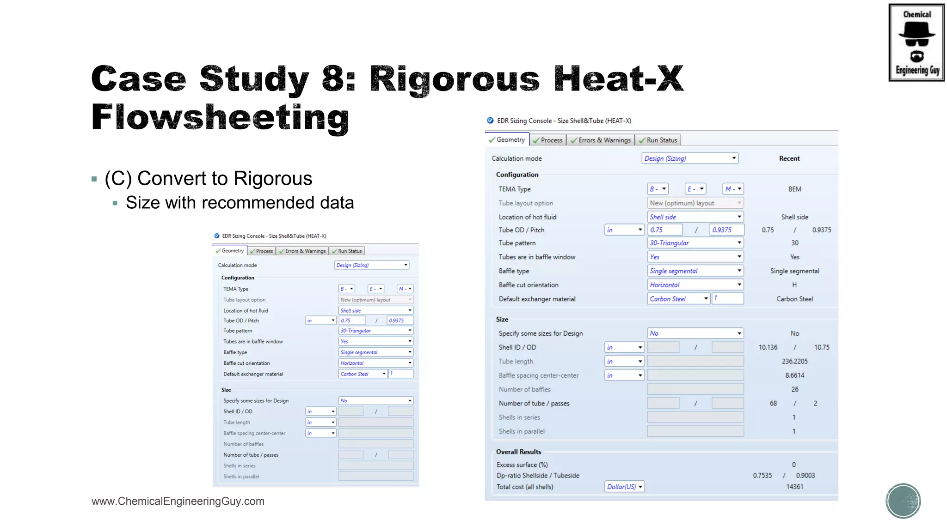This screenshot has width=947, height=532.
Task: Click material code field '1' in large console
Action: [x=728, y=299]
